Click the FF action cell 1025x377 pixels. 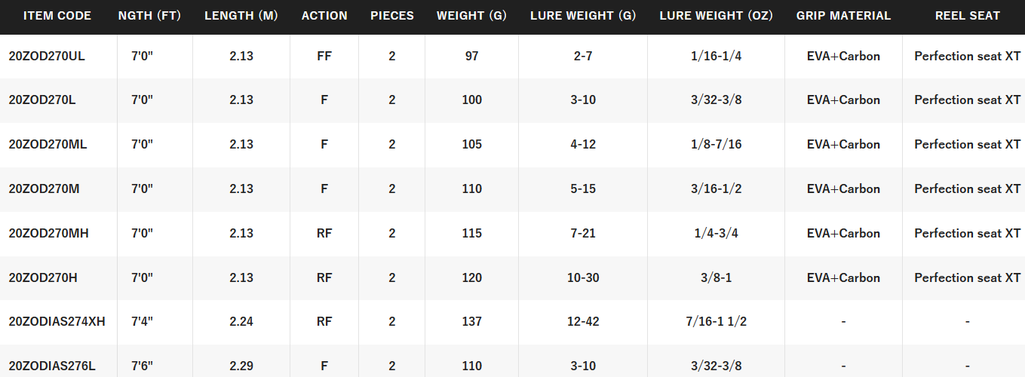point(324,56)
